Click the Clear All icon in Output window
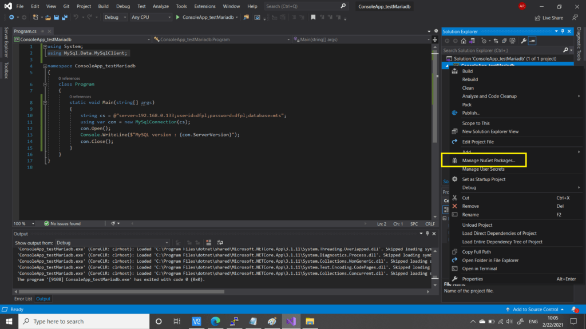Image resolution: width=586 pixels, height=329 pixels. pyautogui.click(x=208, y=241)
